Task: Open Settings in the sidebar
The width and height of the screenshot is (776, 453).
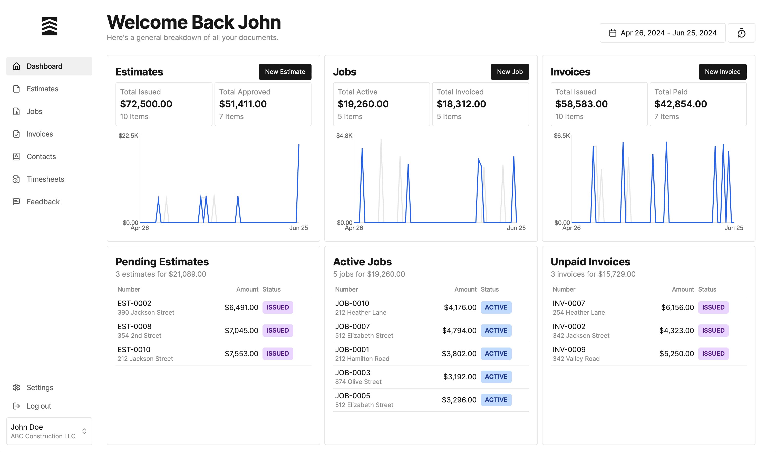Action: tap(49, 387)
